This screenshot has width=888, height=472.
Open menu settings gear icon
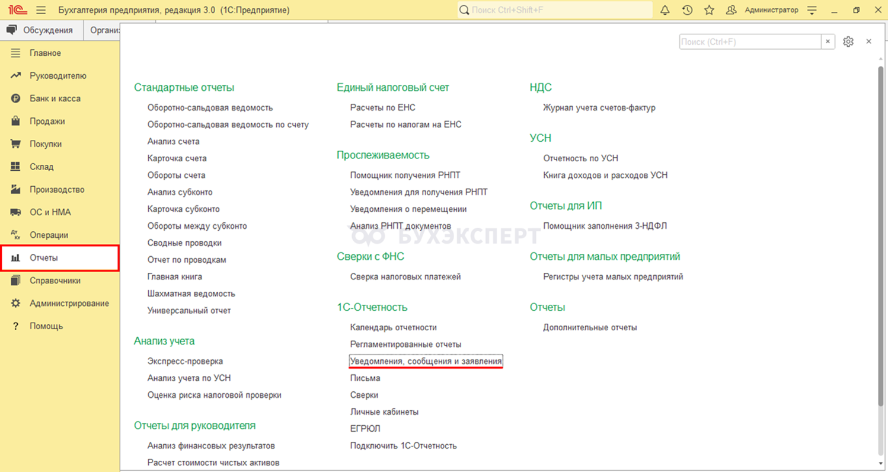[848, 42]
